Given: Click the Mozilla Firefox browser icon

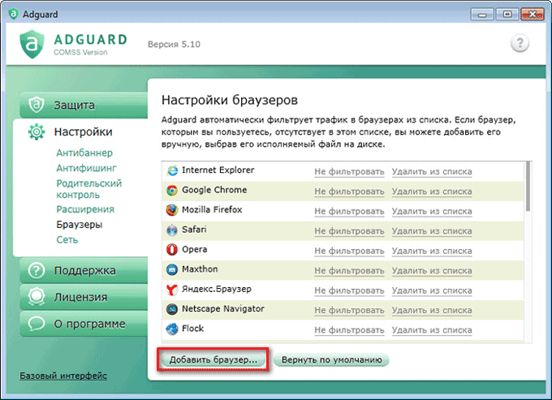Looking at the screenshot, I should coord(172,210).
